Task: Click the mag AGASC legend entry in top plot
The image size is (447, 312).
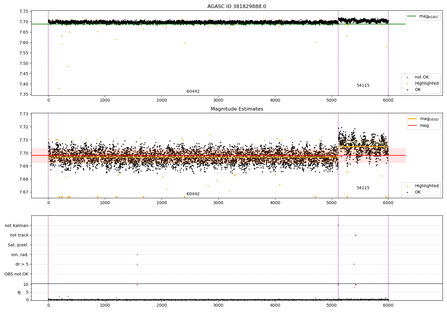Action: click(423, 16)
